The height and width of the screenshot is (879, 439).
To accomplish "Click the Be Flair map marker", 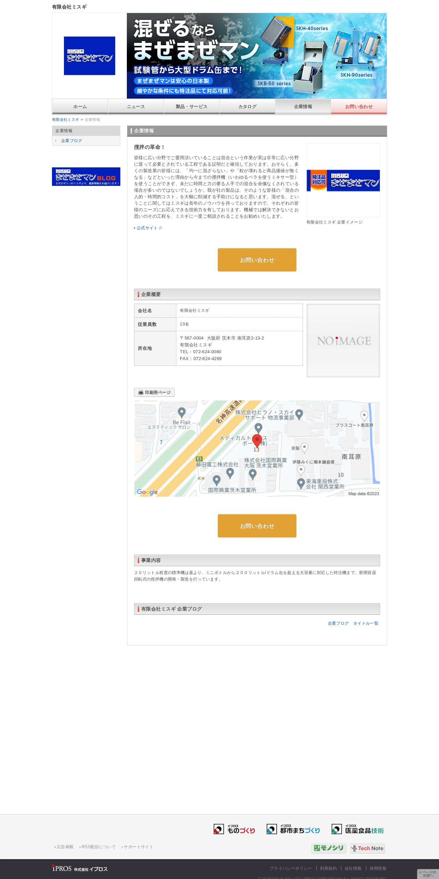I will pyautogui.click(x=182, y=412).
